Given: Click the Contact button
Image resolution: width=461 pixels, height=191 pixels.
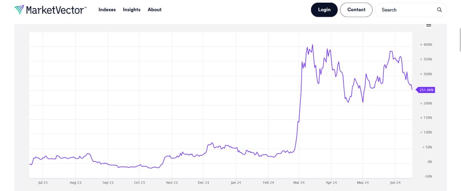Looking at the screenshot, I should pos(356,10).
